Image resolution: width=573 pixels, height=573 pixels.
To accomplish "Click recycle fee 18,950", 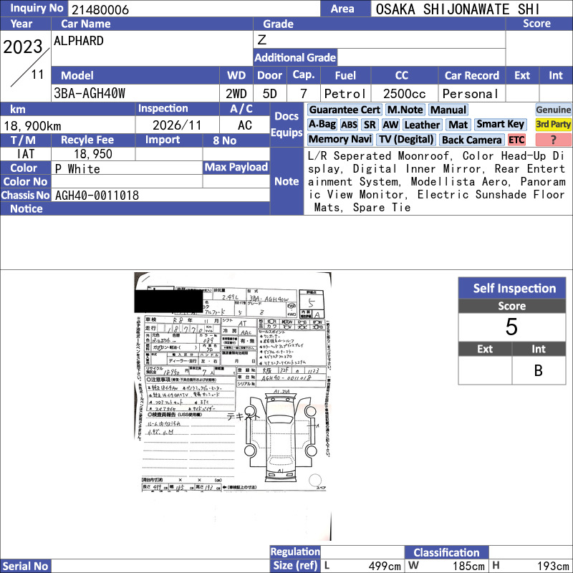I will pyautogui.click(x=93, y=154).
